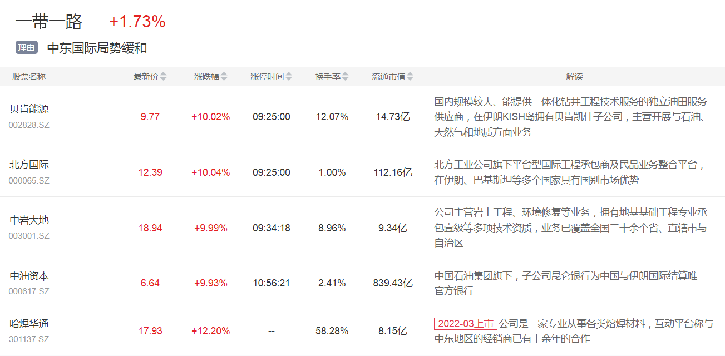This screenshot has width=725, height=356.
Task: Open stock 哈焊华通
Action: coord(29,324)
